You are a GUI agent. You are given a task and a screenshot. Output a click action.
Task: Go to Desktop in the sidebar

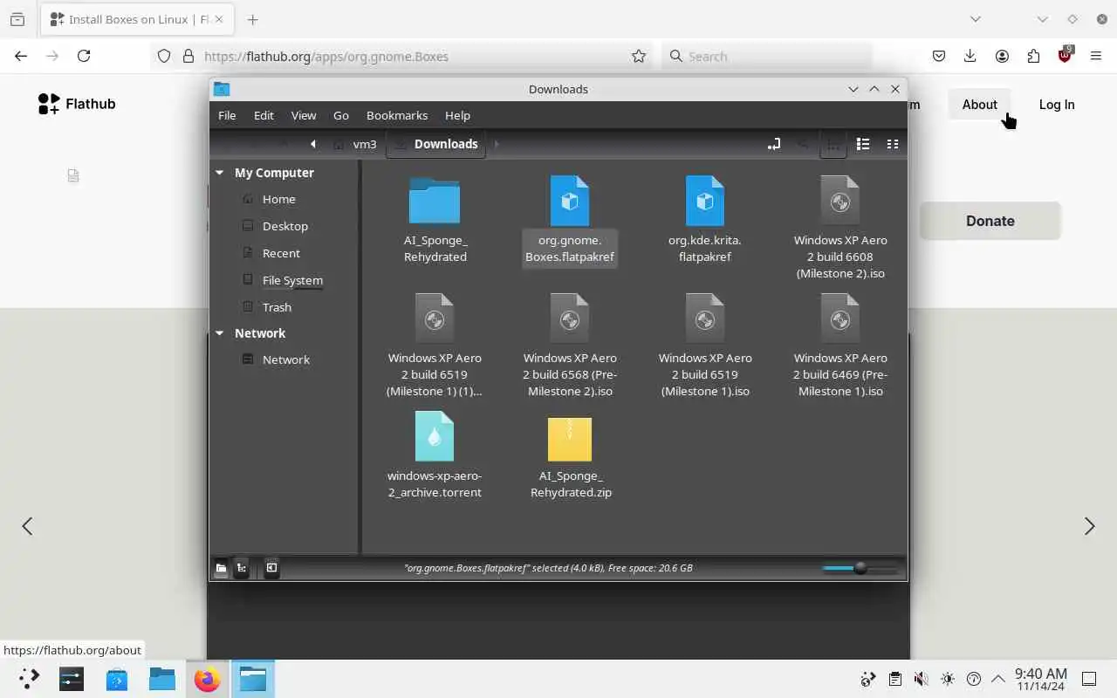(285, 226)
